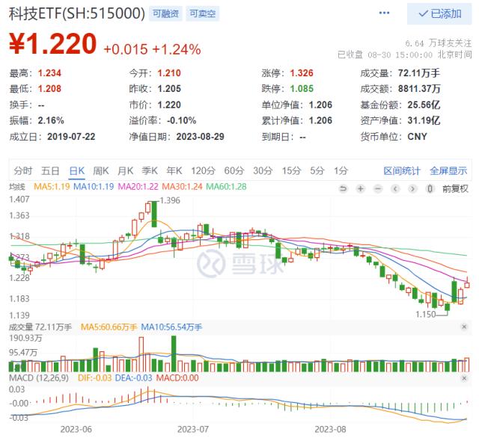Screen dimensions: 479x441
Task: Click the 已添加 watchlist button
Action: click(x=439, y=13)
